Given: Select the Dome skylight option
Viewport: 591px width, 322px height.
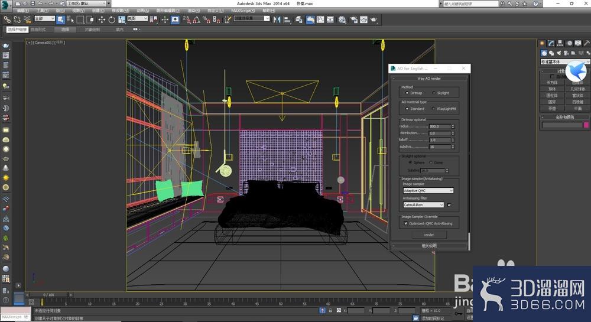Looking at the screenshot, I should click(431, 162).
